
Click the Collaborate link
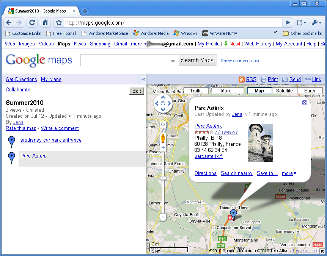click(18, 89)
